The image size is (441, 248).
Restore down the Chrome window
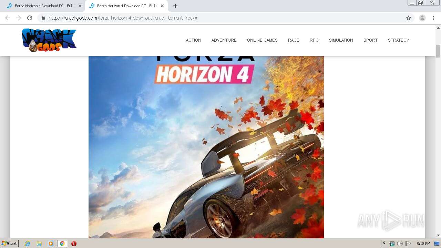pyautogui.click(x=421, y=3)
